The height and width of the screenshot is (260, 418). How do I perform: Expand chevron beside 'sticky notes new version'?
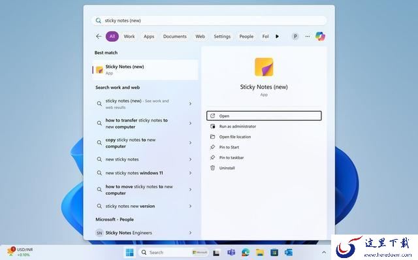pyautogui.click(x=190, y=206)
